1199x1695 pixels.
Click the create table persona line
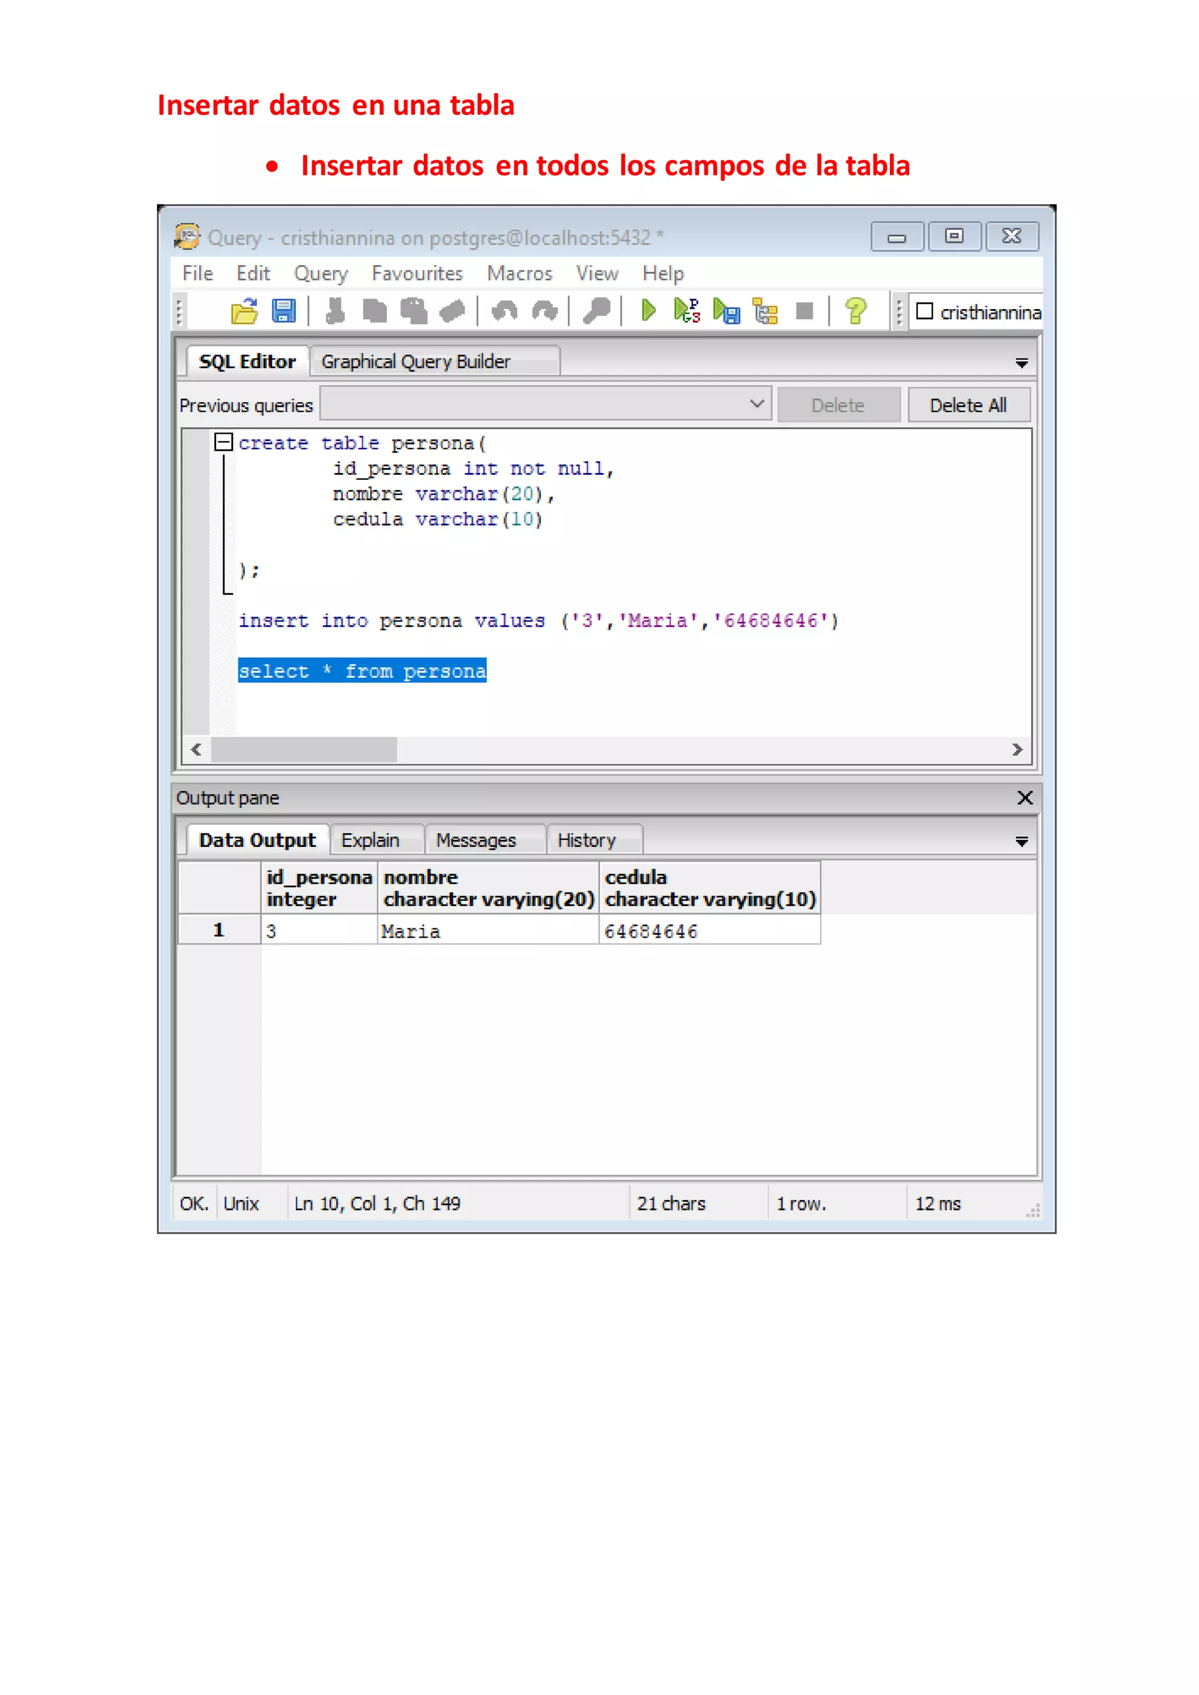(x=362, y=443)
